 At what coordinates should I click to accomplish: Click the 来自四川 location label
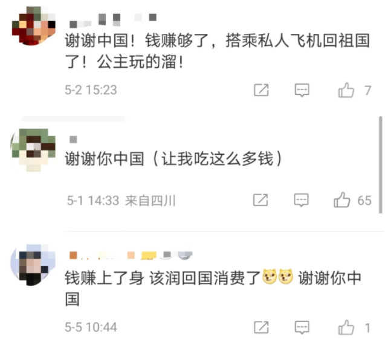pyautogui.click(x=150, y=201)
